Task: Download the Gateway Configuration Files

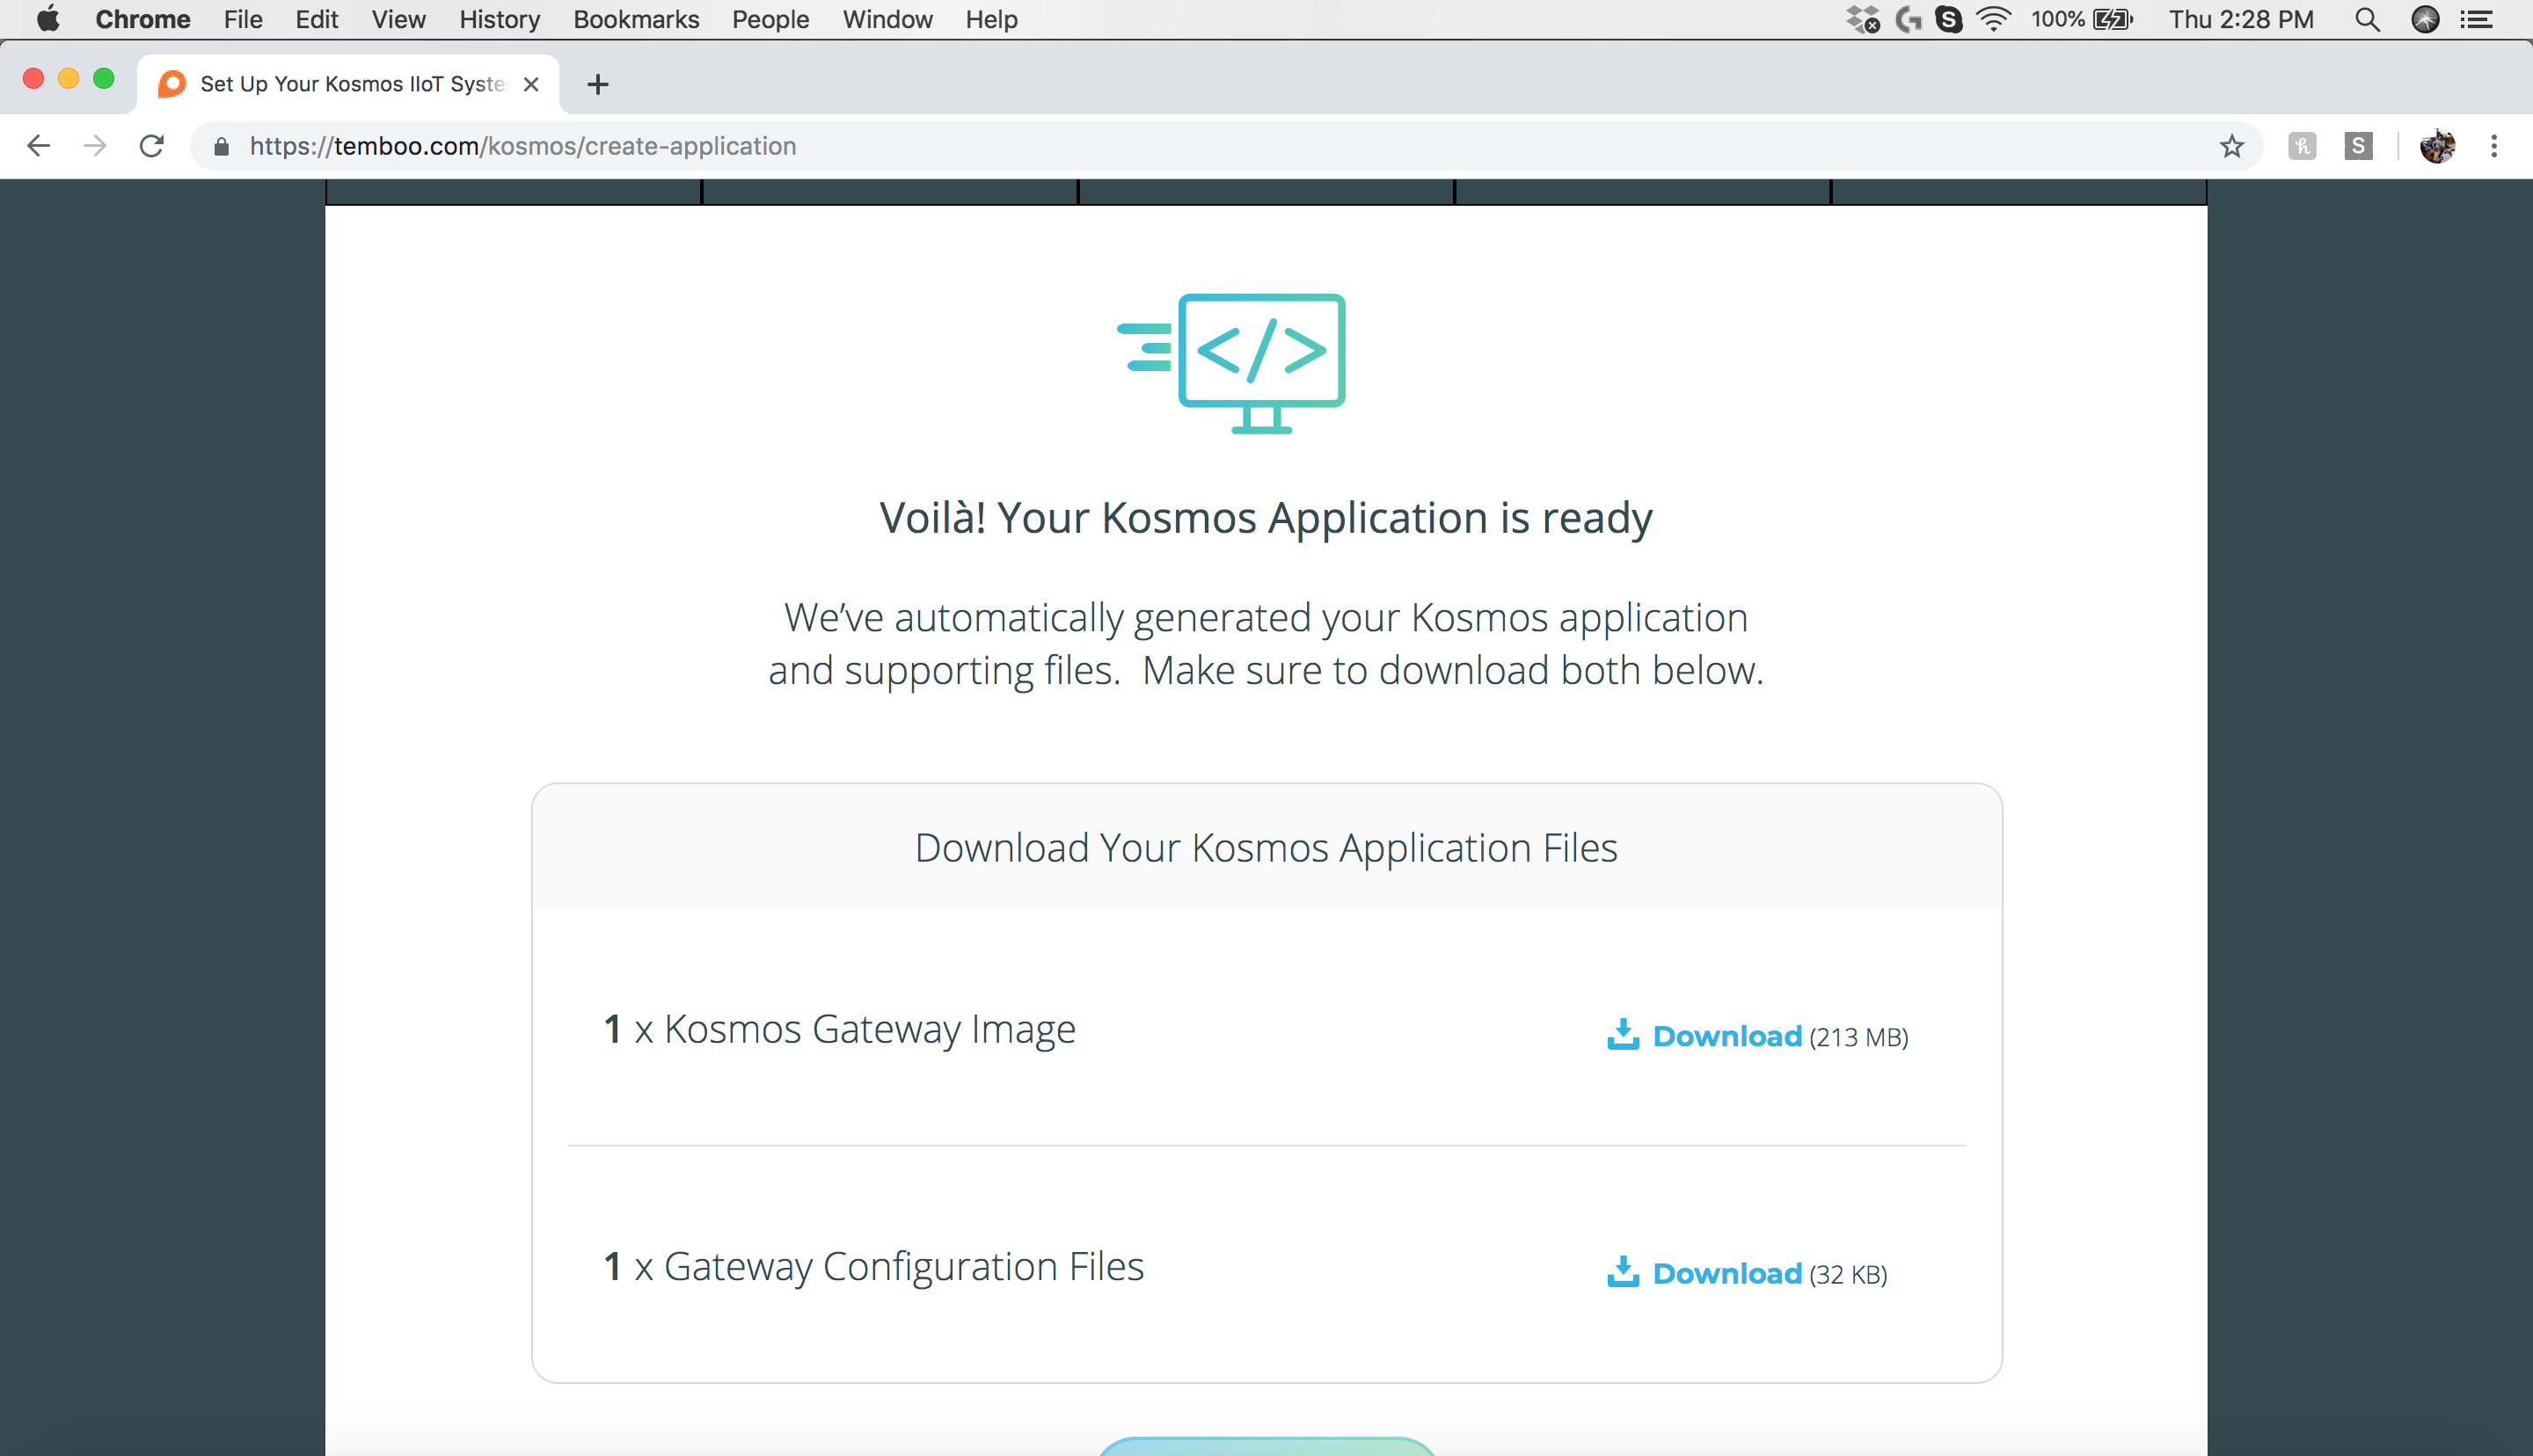Action: 1727,1273
